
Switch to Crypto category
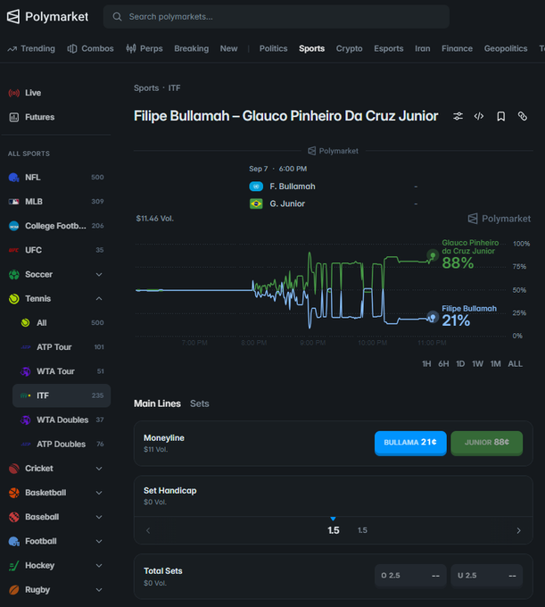(350, 49)
